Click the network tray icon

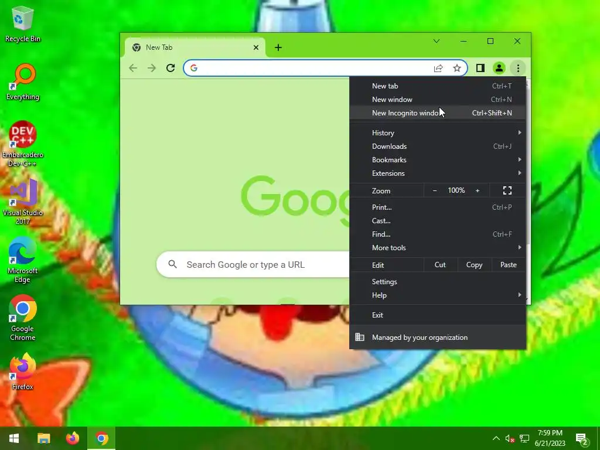click(524, 438)
